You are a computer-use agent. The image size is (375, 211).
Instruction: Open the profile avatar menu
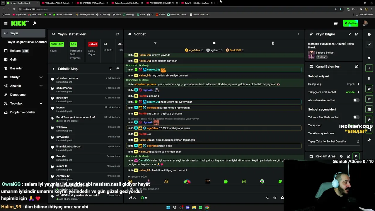[365, 23]
